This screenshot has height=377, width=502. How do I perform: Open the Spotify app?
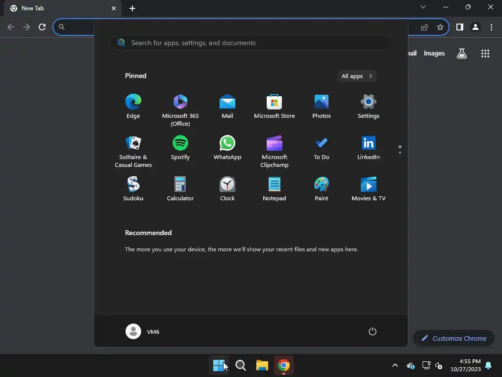(180, 148)
